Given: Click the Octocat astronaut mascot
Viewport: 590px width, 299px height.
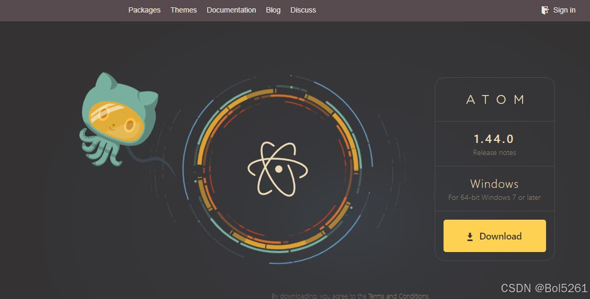Looking at the screenshot, I should click(119, 119).
